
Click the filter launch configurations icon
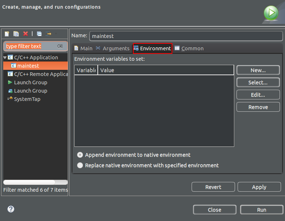pyautogui.click(x=49, y=34)
